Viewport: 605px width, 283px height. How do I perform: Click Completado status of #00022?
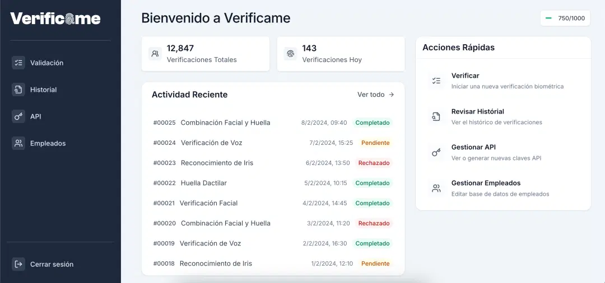373,183
